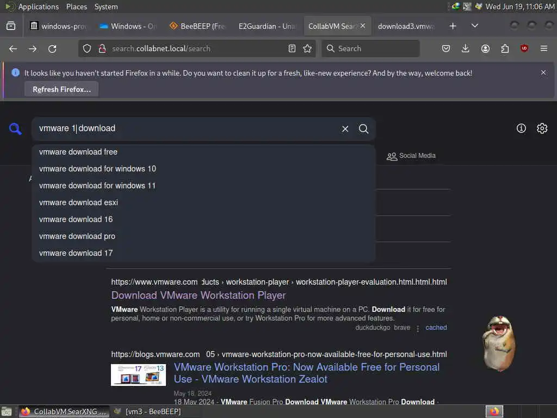Switch to the Windows - OneDrive tab
Viewport: 557px width, 418px height.
click(127, 26)
